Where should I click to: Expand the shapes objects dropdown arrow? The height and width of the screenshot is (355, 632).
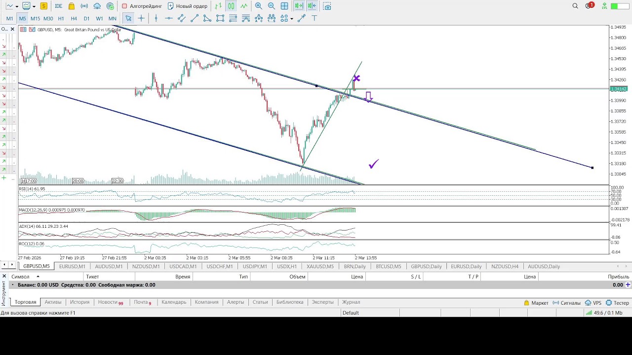(x=292, y=19)
